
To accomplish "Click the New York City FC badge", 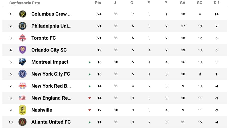I will tap(23, 74).
